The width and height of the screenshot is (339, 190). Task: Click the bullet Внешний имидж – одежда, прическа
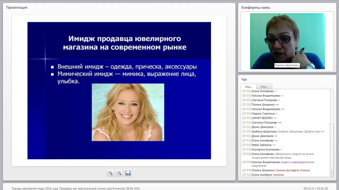[x=127, y=66]
